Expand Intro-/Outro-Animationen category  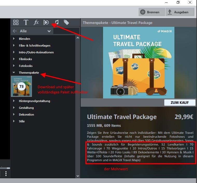tap(14, 52)
